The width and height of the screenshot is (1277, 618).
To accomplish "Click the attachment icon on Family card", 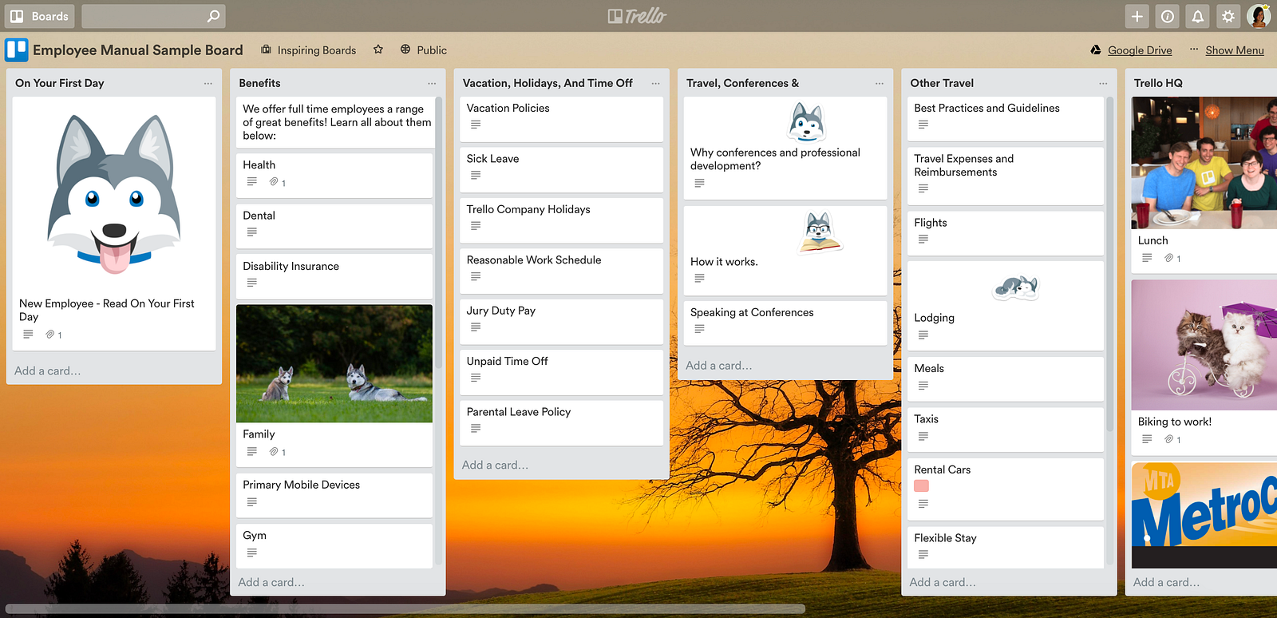I will pos(274,452).
